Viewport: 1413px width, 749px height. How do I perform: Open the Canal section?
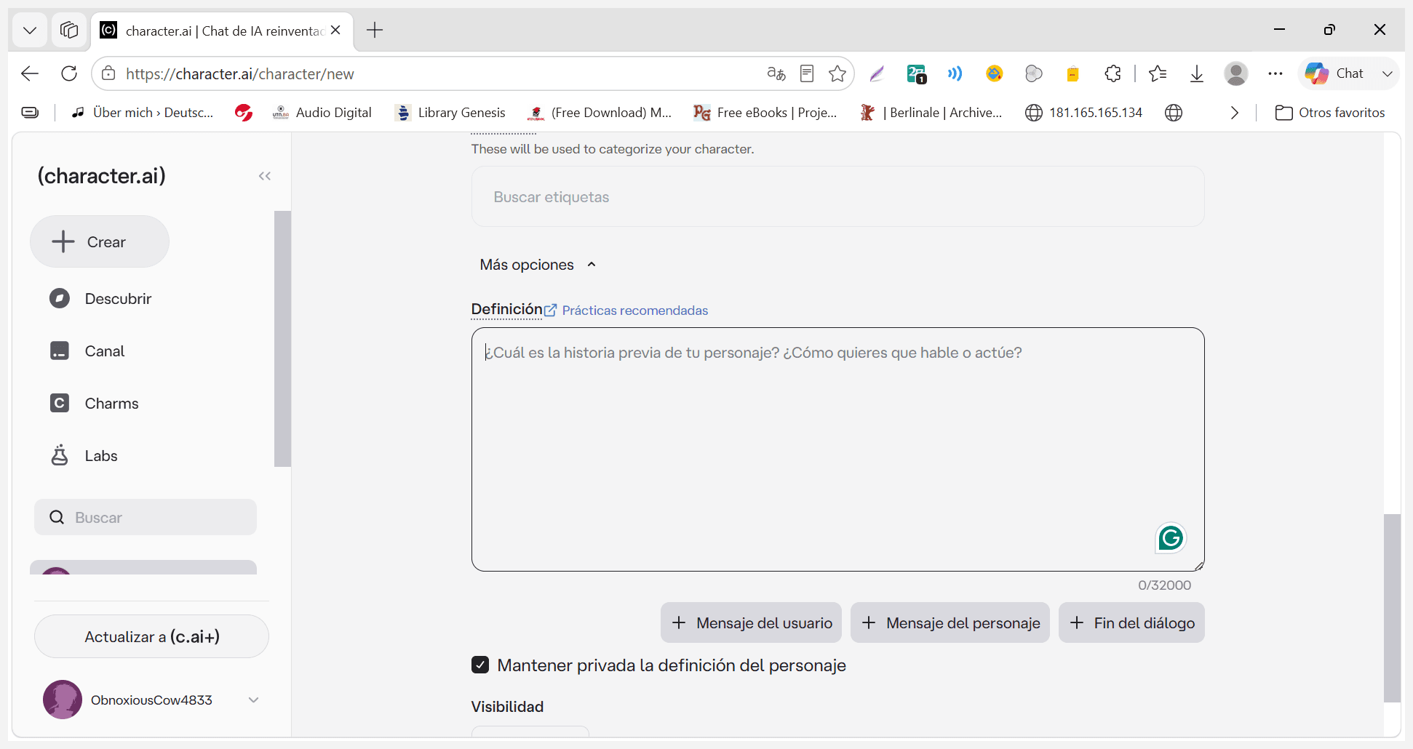tap(87, 351)
